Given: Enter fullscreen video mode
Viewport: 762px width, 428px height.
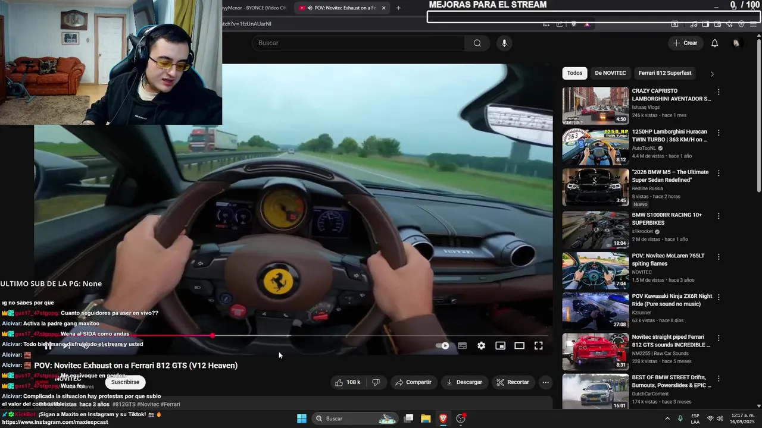Looking at the screenshot, I should click(538, 345).
